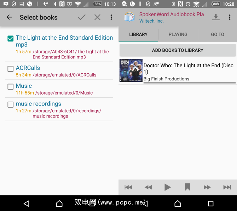This screenshot has height=211, width=237.
Task: Switch to the GO TO tab
Action: pos(218,34)
